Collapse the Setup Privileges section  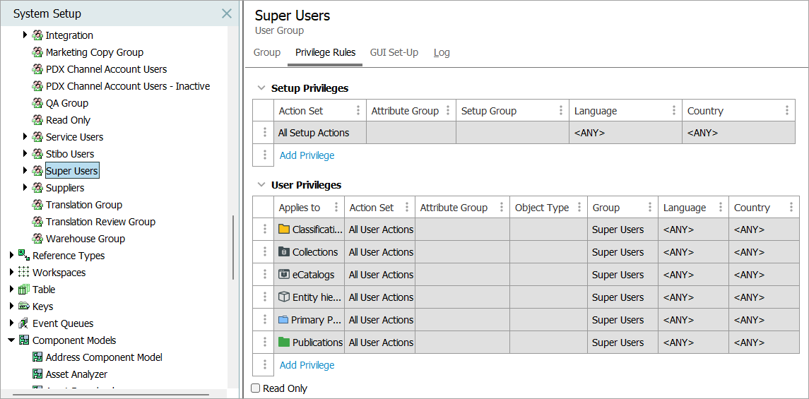pos(261,88)
